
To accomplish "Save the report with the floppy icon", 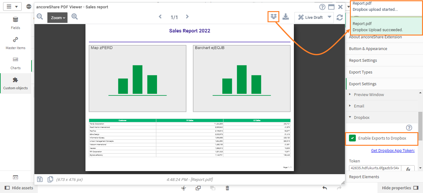I will click(x=40, y=179).
